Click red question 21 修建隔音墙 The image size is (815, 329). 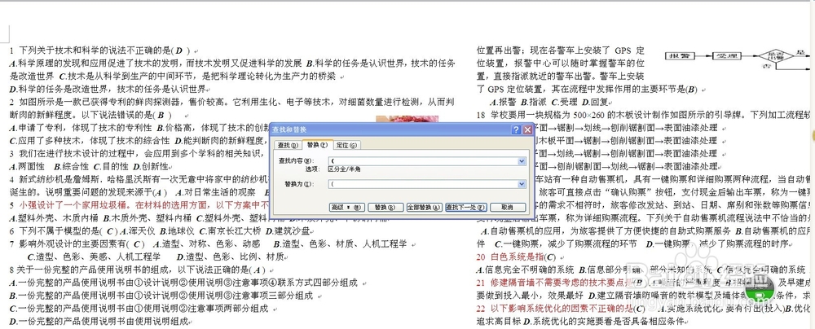pyautogui.click(x=553, y=283)
